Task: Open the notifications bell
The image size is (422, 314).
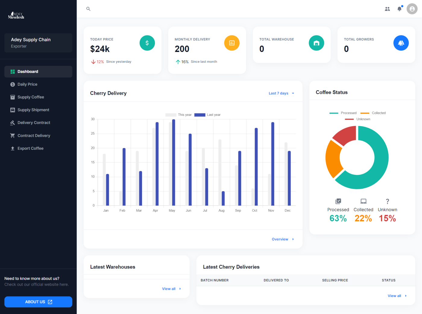Action: pyautogui.click(x=399, y=9)
